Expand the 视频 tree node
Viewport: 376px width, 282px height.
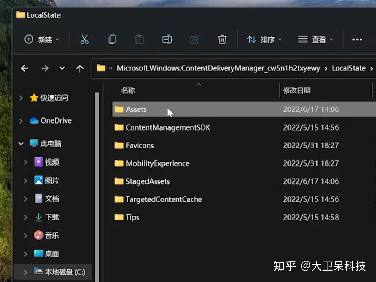(26, 162)
